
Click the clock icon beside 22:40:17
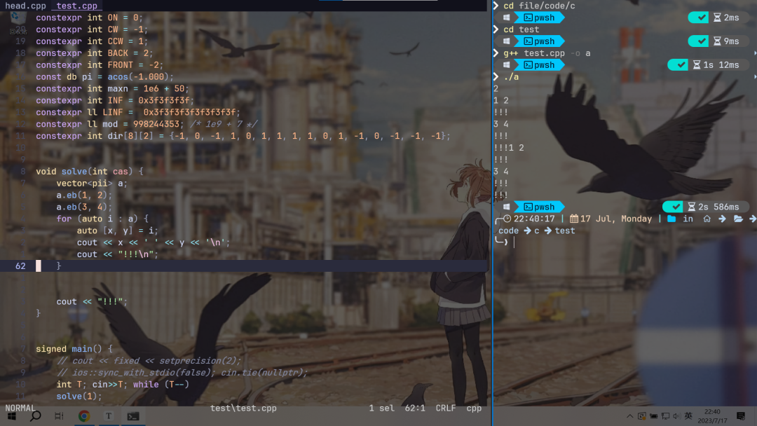point(507,219)
